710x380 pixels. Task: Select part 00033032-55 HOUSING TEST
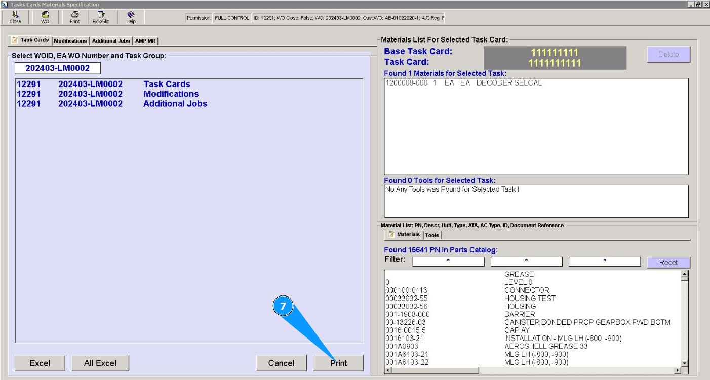coord(533,299)
